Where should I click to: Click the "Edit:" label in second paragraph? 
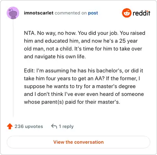(29, 70)
